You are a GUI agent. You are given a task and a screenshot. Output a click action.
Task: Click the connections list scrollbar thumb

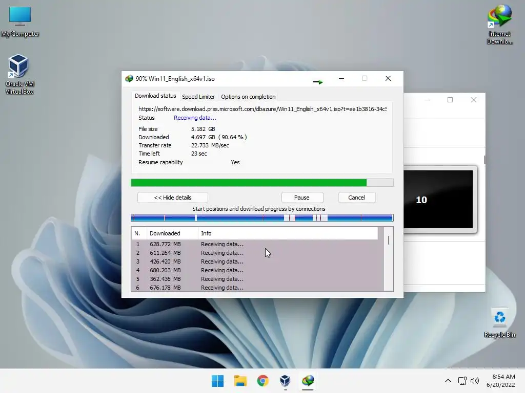click(389, 240)
